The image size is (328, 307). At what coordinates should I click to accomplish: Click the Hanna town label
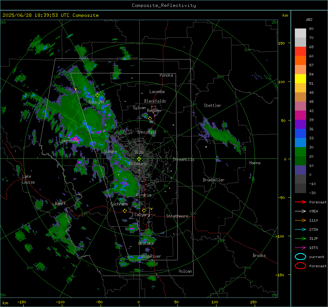[x=255, y=163]
